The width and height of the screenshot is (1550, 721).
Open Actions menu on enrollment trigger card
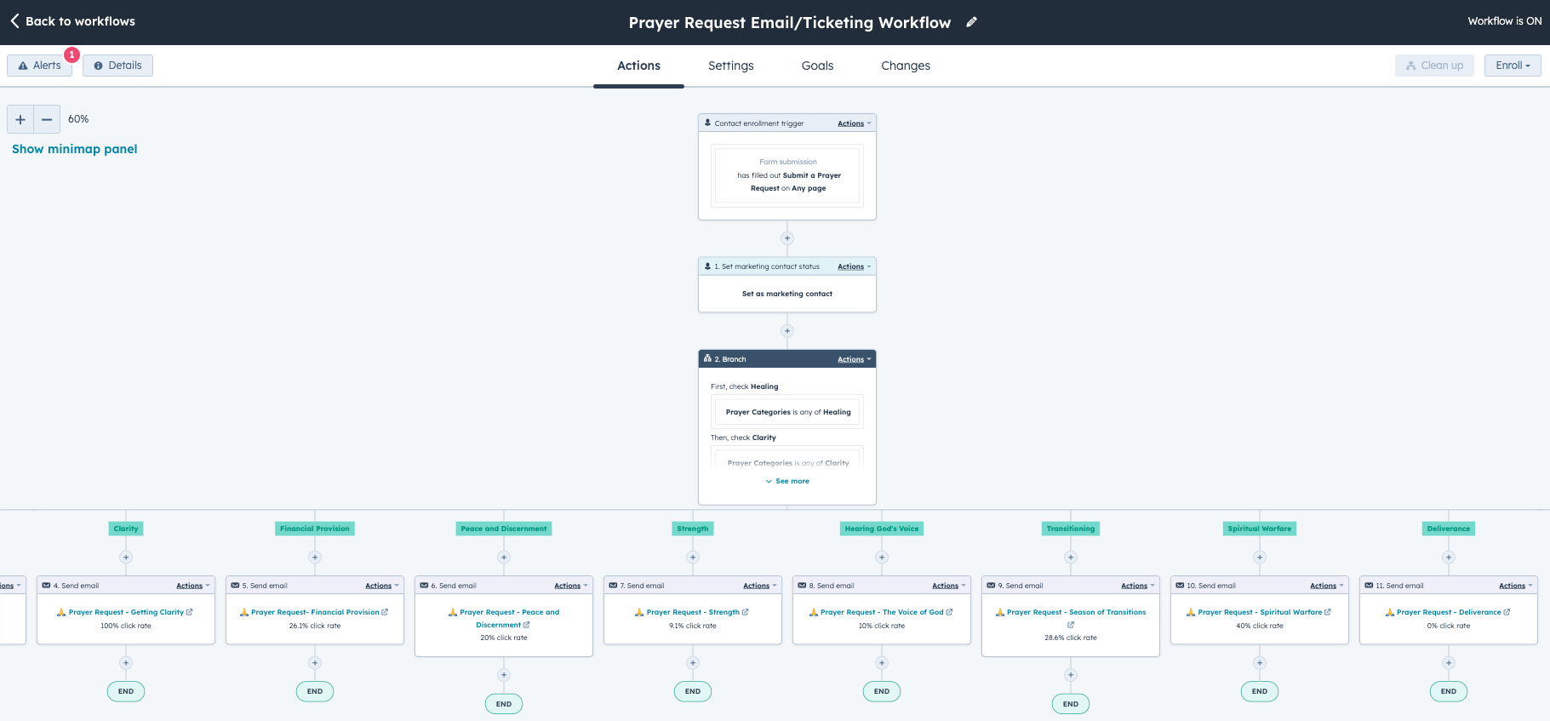click(x=854, y=123)
